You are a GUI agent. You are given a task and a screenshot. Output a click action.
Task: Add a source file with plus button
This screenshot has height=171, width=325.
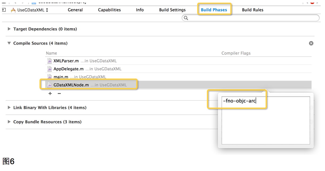[x=50, y=93]
